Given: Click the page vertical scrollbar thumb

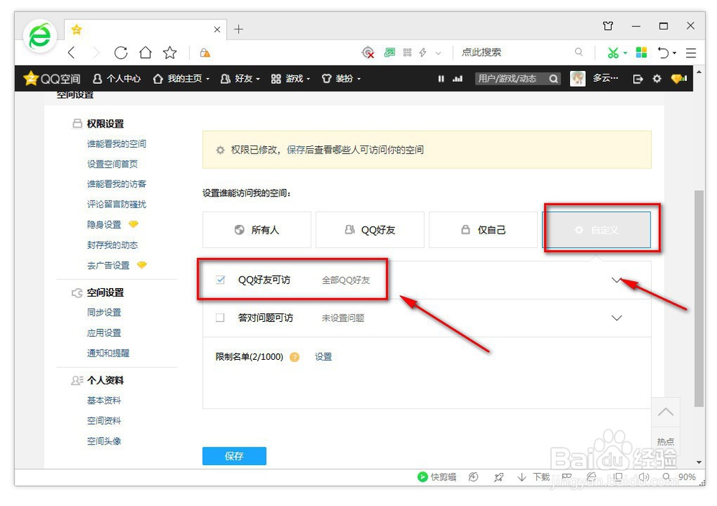Looking at the screenshot, I should click(x=698, y=298).
